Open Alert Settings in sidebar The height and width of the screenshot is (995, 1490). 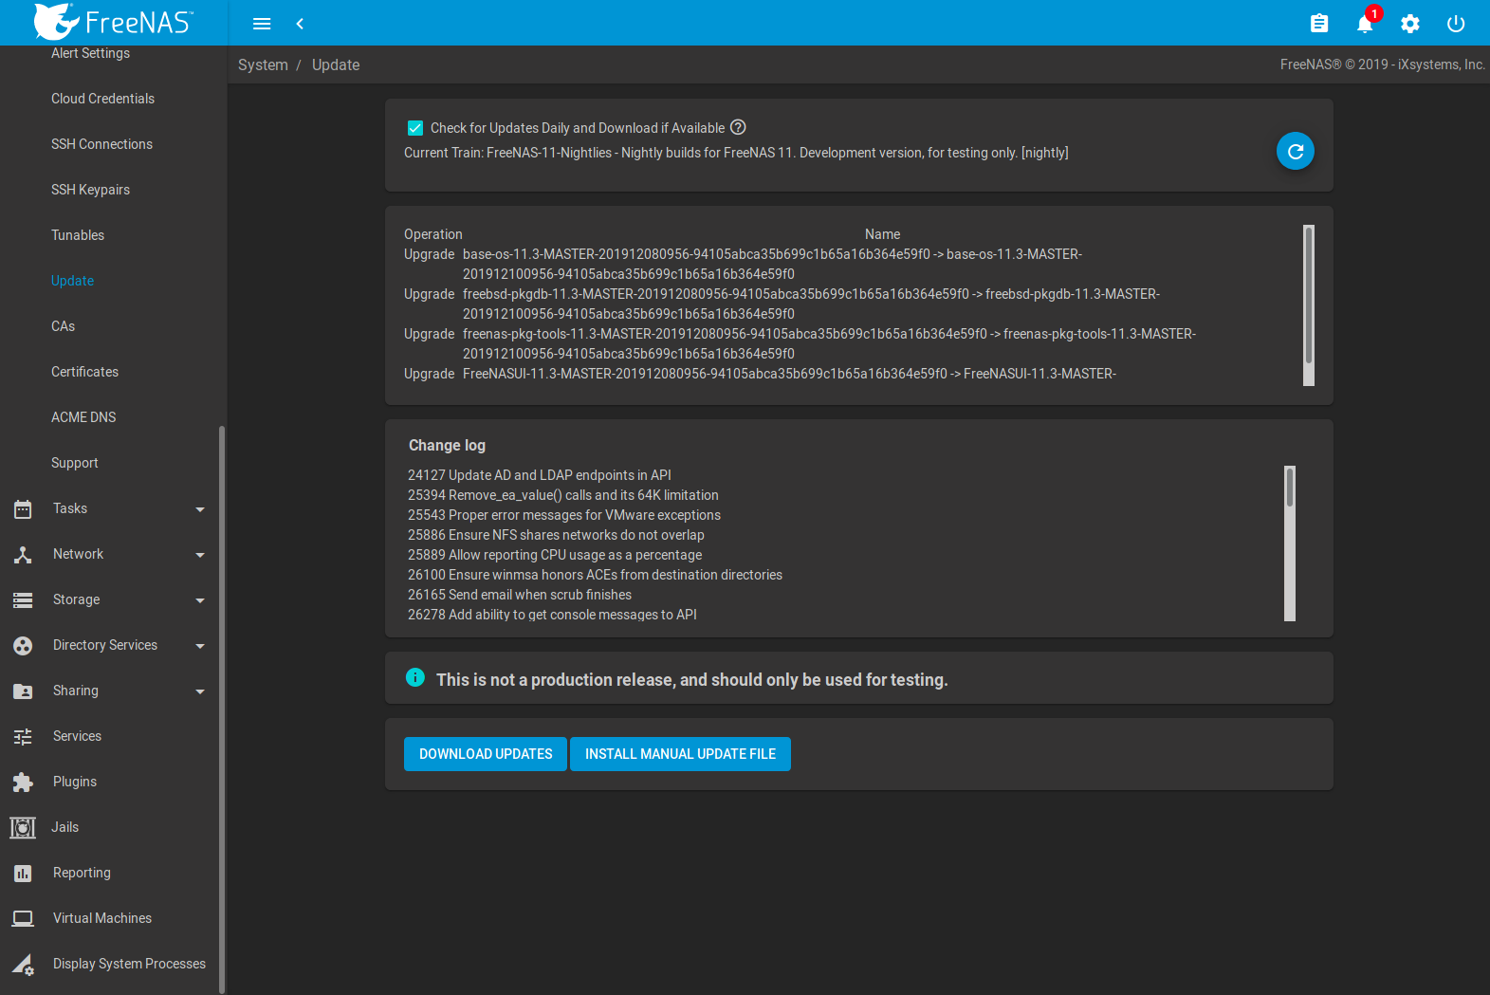coord(90,53)
